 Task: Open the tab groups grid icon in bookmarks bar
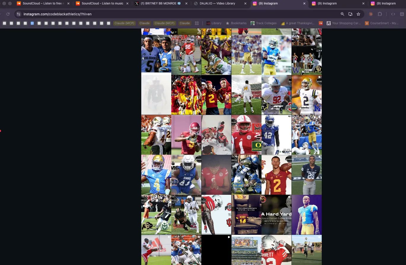click(x=197, y=23)
